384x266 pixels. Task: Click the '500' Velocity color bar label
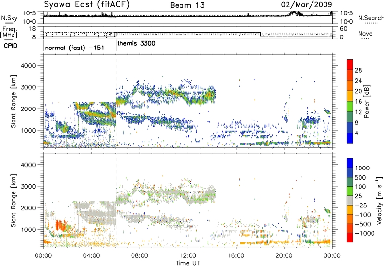(360, 177)
